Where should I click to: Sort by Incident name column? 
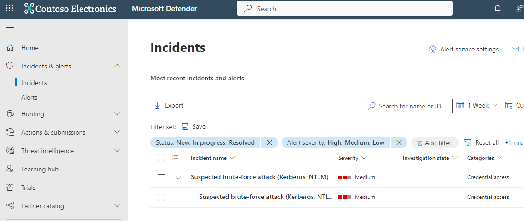pos(212,158)
